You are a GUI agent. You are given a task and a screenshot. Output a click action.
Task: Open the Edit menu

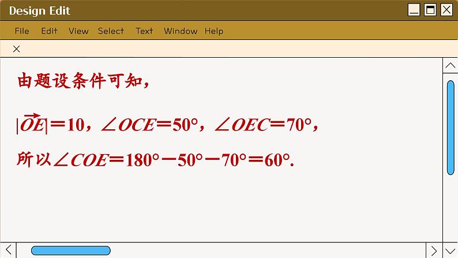(x=49, y=31)
